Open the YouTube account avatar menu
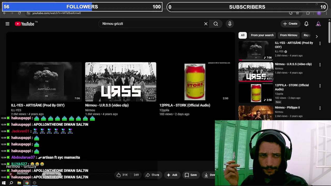The height and width of the screenshot is (186, 331). pos(318,24)
